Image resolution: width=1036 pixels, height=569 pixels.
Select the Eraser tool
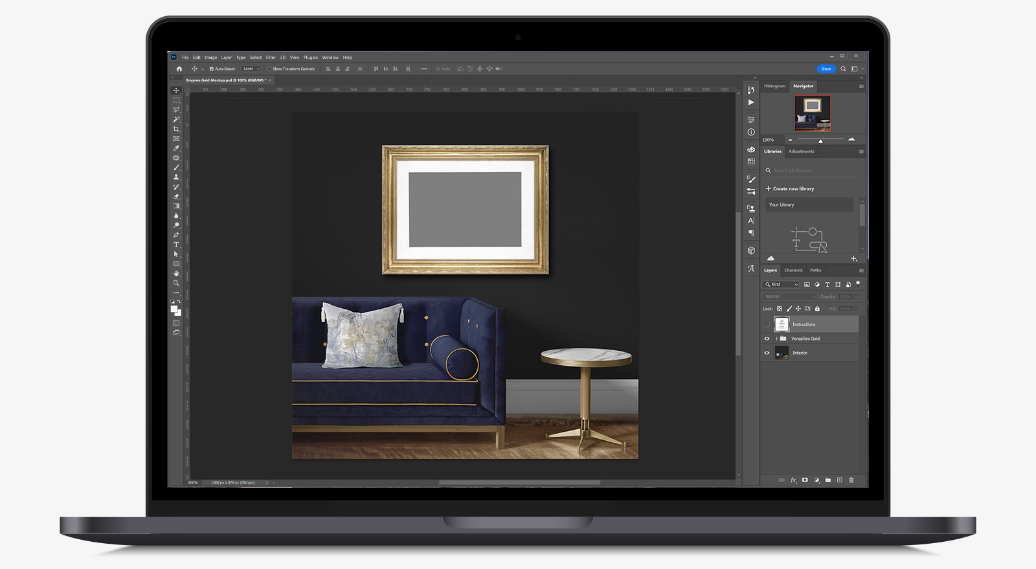tap(176, 196)
